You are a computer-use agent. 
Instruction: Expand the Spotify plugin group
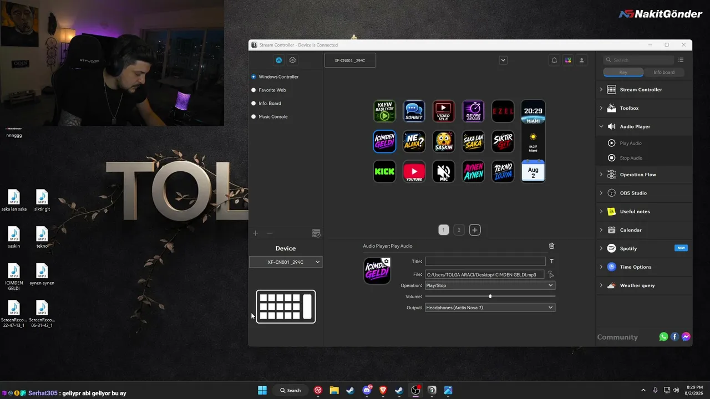pyautogui.click(x=601, y=248)
